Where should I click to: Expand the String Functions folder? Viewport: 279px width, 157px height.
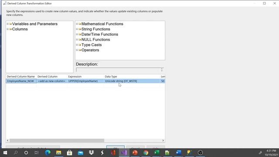(77, 29)
